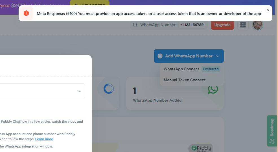Open the Learn more link

pyautogui.click(x=44, y=139)
